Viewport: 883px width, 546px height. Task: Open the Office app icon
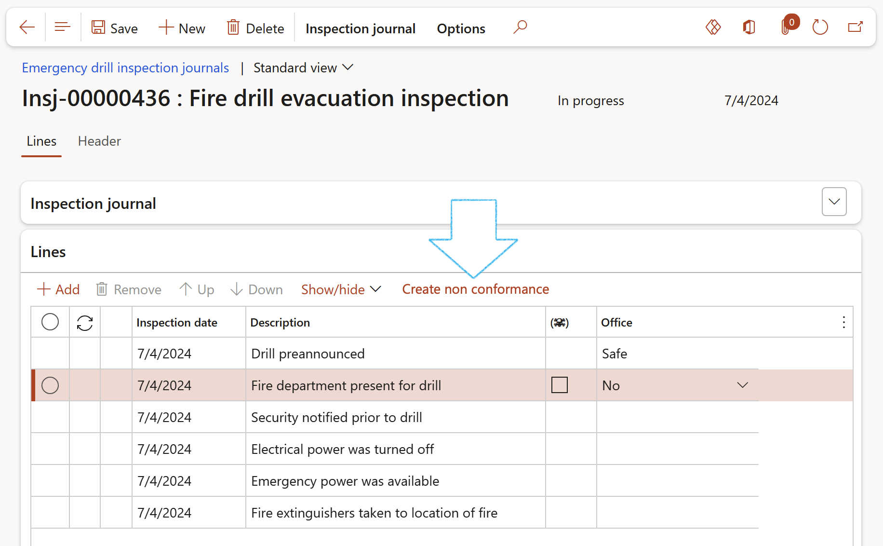pos(749,27)
